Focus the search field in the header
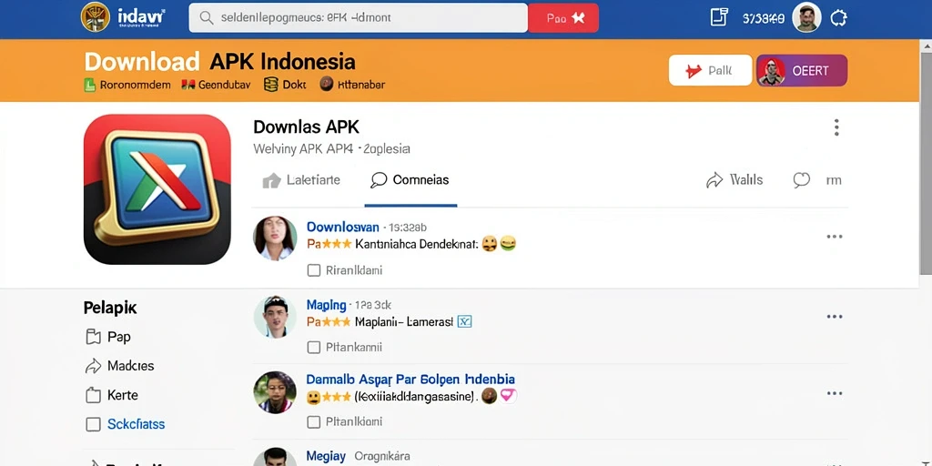The height and width of the screenshot is (466, 932). tap(358, 18)
